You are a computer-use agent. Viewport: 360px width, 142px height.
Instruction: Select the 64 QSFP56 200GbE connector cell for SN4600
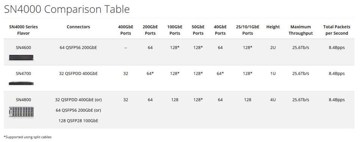tap(78, 48)
